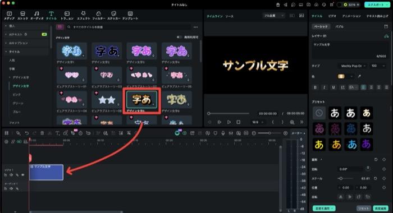
Task: Adjust the スケール scale slider
Action: click(345, 178)
